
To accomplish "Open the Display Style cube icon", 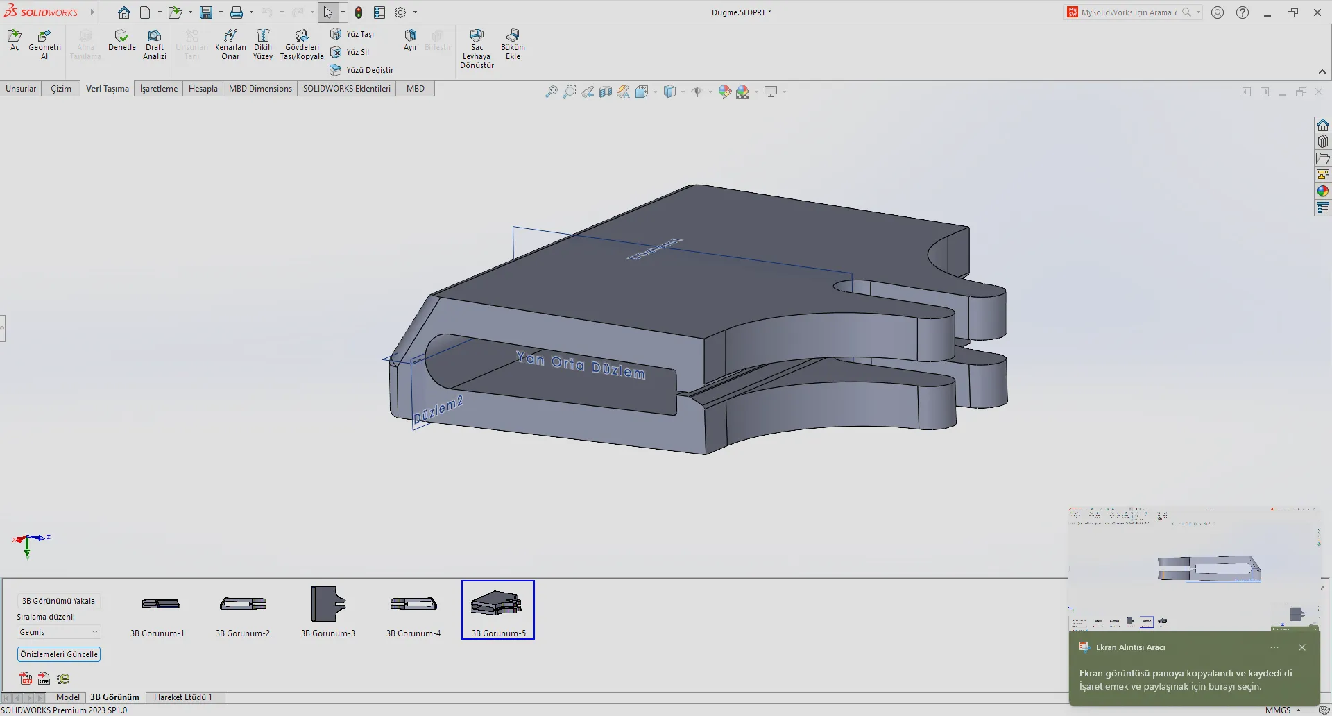I will pos(669,92).
